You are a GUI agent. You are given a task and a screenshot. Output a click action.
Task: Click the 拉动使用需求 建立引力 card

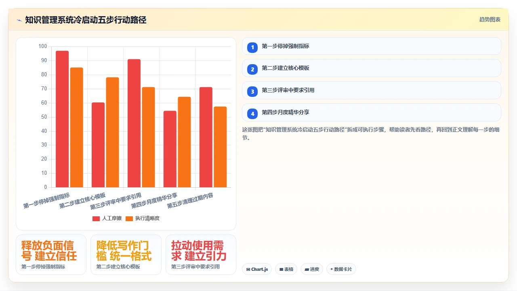click(201, 255)
